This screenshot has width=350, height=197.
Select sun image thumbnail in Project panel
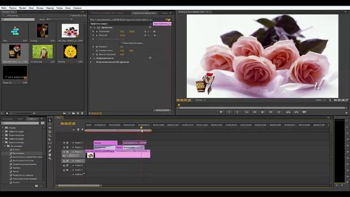tap(71, 51)
